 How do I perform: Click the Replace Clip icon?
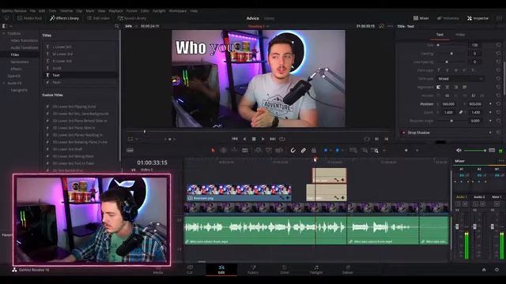tap(279, 151)
